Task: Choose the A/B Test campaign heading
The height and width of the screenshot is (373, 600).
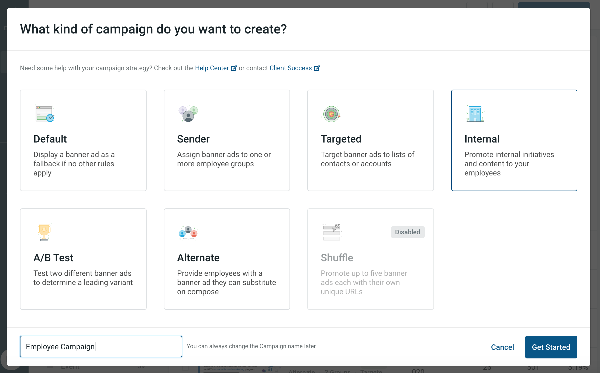Action: [53, 258]
